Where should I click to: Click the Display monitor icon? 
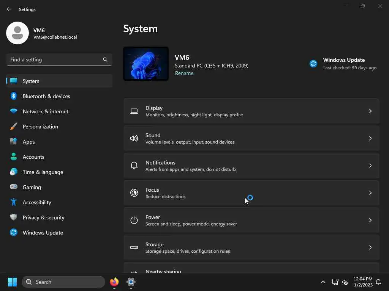coord(134,111)
